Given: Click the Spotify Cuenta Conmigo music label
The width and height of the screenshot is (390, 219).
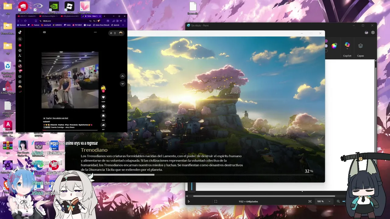Looking at the screenshot, I should (x=59, y=127).
